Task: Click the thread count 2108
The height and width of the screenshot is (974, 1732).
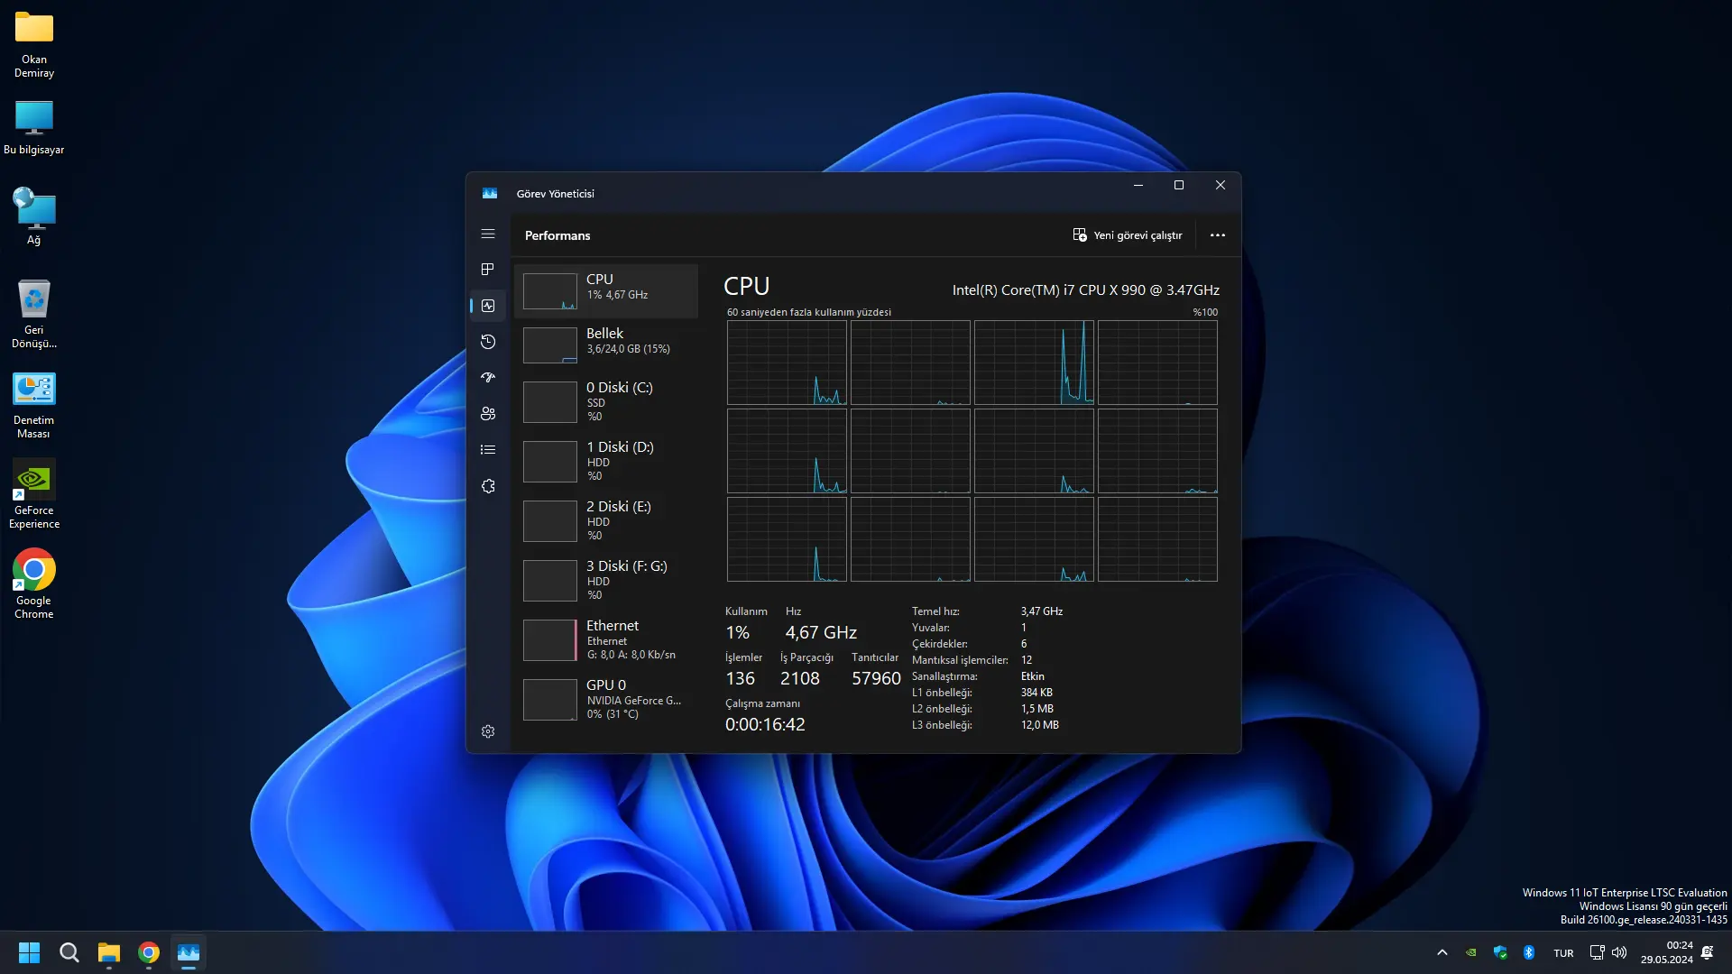Action: (800, 679)
